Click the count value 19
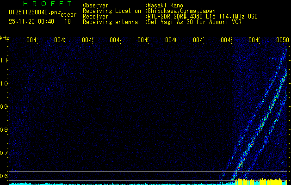This screenshot has height=185, width=291. pos(68,22)
